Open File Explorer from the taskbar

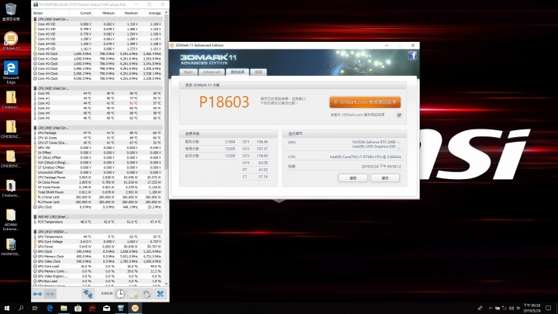[x=64, y=309]
